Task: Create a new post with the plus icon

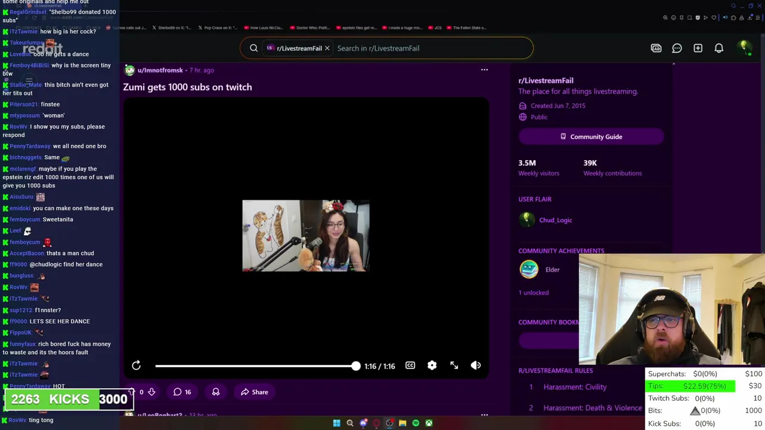Action: pyautogui.click(x=698, y=48)
